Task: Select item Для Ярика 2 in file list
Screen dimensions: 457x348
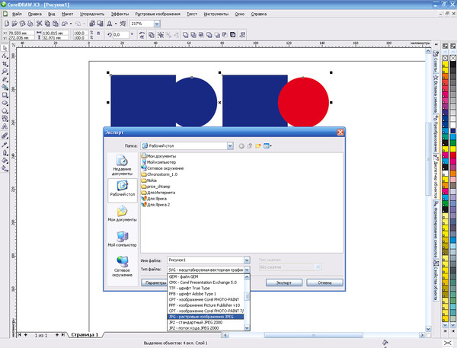Action: click(155, 205)
